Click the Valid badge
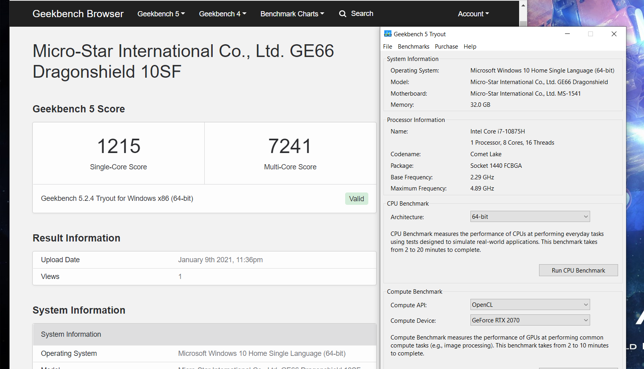 [356, 199]
